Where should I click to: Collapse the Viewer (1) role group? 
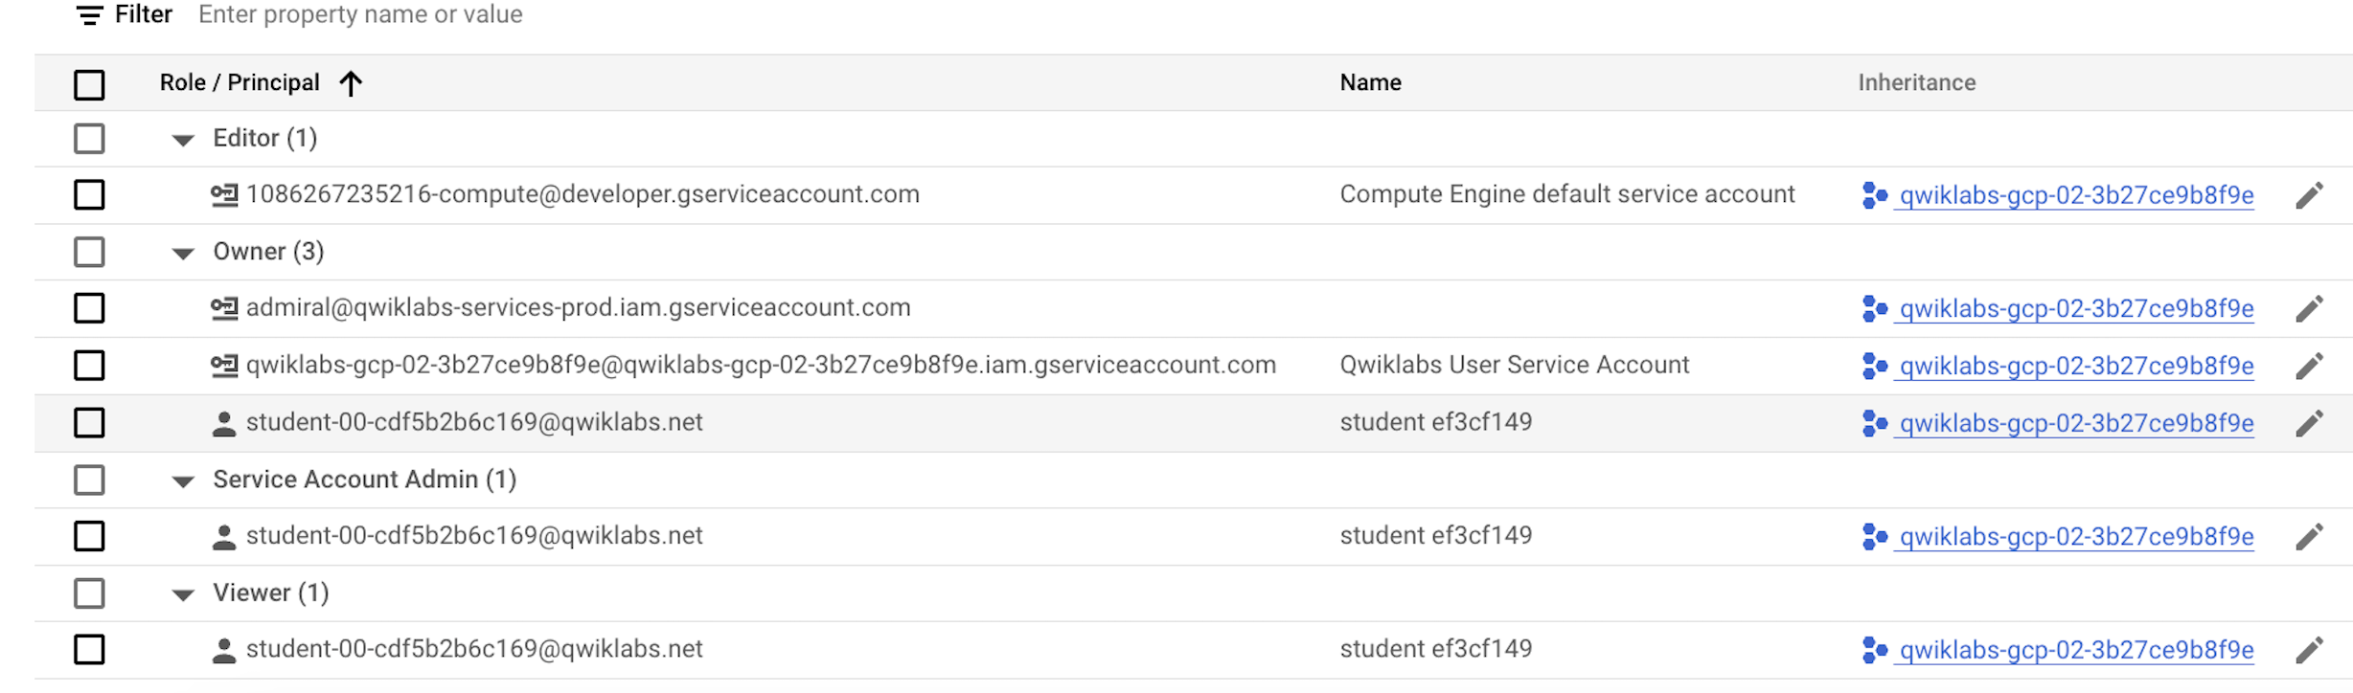point(183,595)
